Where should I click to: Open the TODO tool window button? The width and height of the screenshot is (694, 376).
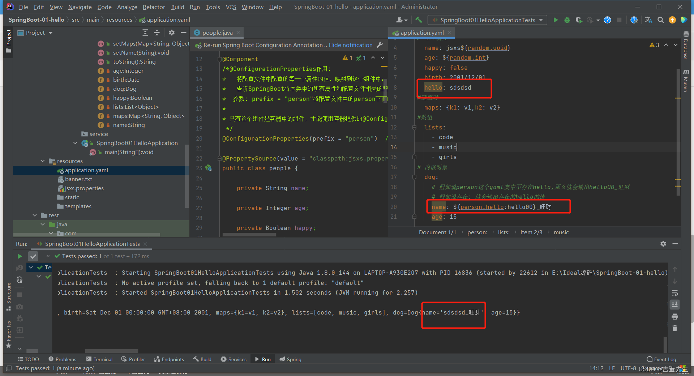coord(28,359)
